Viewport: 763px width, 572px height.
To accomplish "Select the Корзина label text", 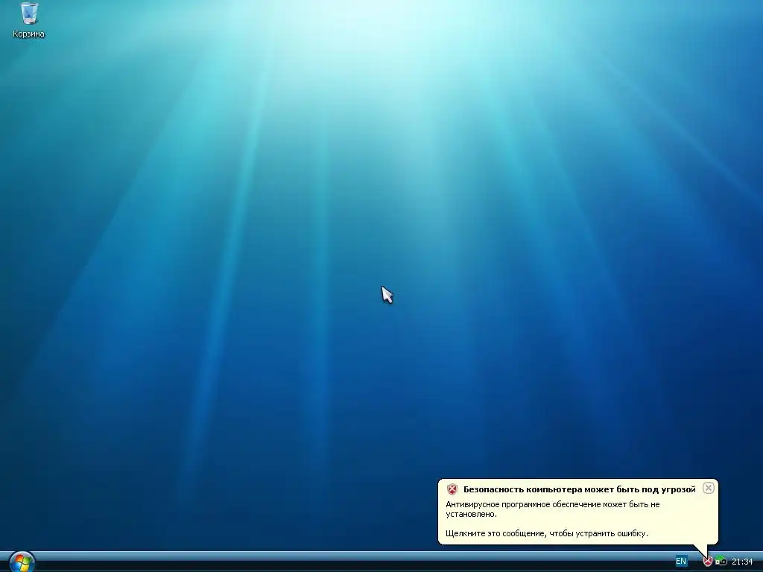I will tap(29, 34).
